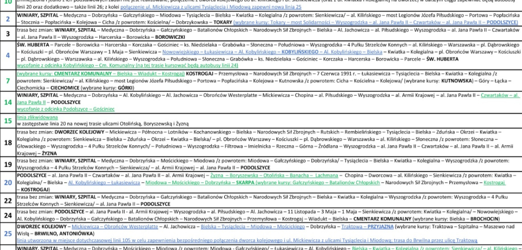Click bold PODOLSZYCE at end of line 22
Image resolution: width=522 pixels, height=250 pixels.
tap(155, 205)
